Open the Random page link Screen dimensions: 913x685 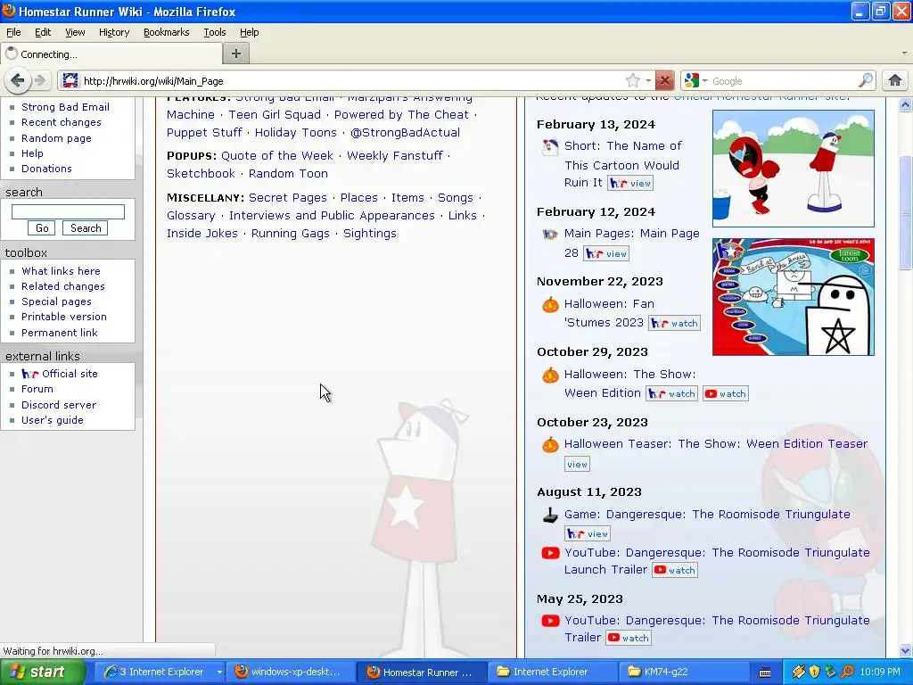coord(56,138)
